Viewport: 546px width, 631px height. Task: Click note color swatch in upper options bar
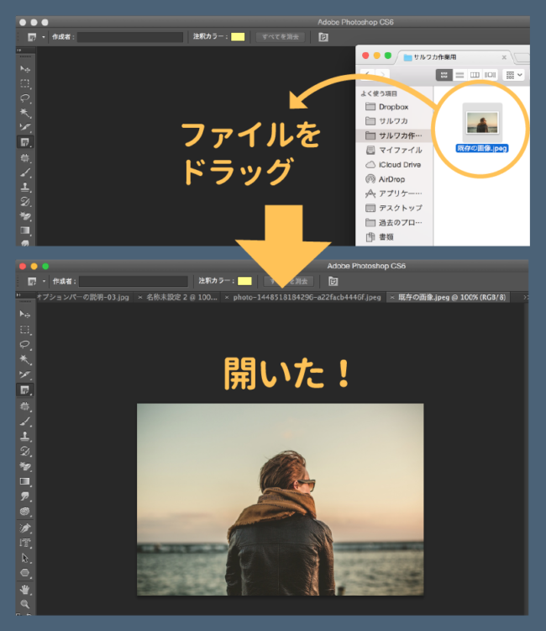pos(238,37)
